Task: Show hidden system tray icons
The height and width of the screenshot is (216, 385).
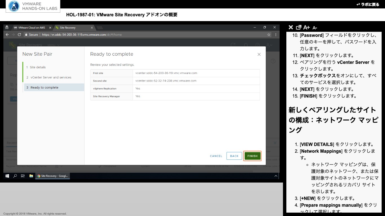Action: [276, 176]
